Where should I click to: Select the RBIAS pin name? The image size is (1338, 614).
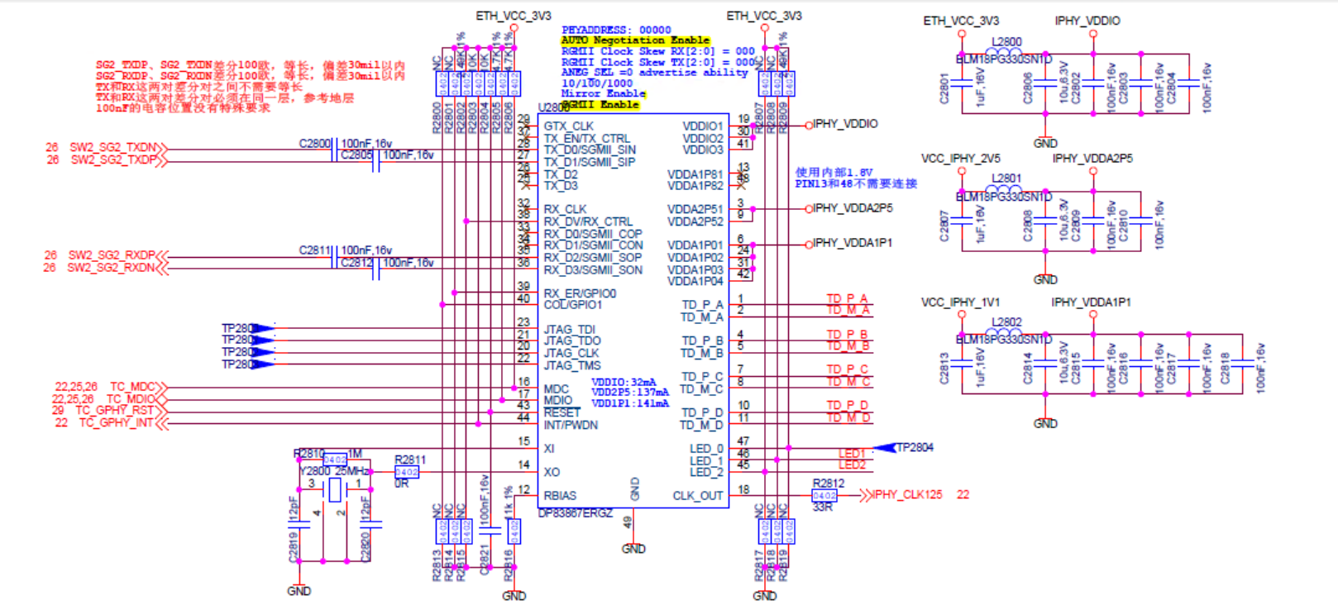click(560, 496)
